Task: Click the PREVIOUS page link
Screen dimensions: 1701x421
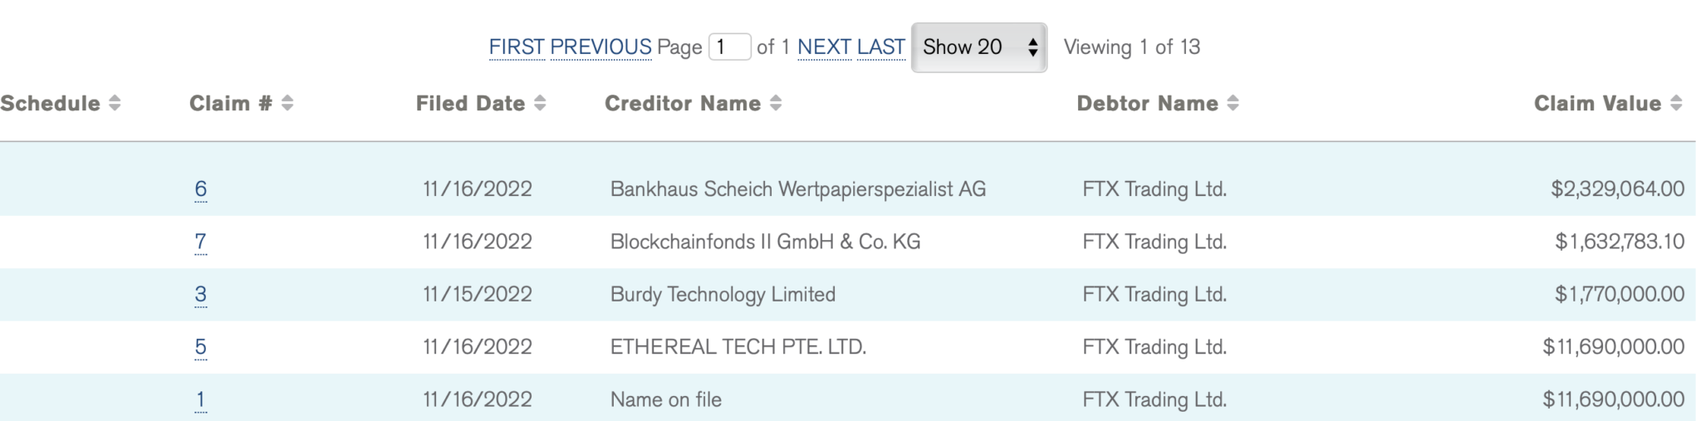Action: click(x=600, y=47)
